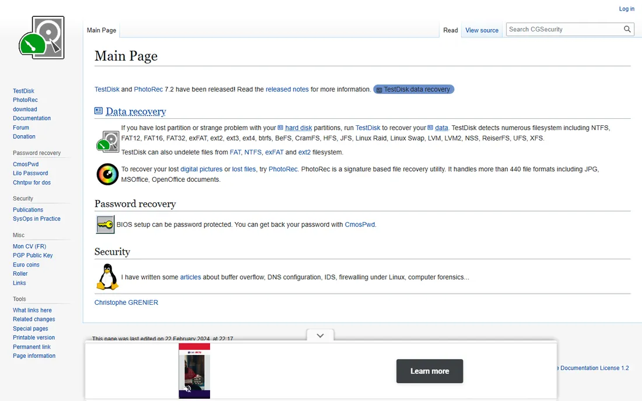This screenshot has height=401, width=642.
Task: Collapse the ad banner with chevron
Action: [320, 336]
